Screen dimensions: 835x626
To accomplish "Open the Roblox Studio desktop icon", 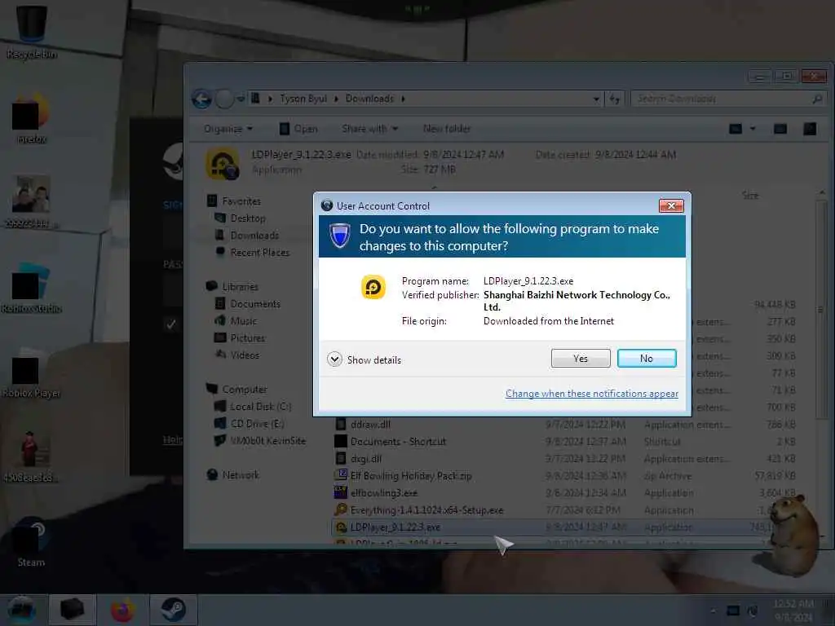I will pos(32,288).
